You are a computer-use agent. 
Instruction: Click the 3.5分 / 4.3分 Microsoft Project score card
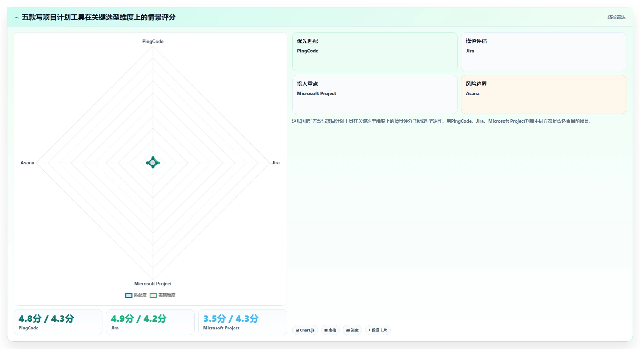243,322
